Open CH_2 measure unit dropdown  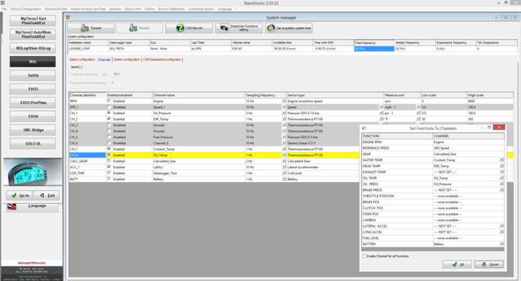pyautogui.click(x=418, y=119)
